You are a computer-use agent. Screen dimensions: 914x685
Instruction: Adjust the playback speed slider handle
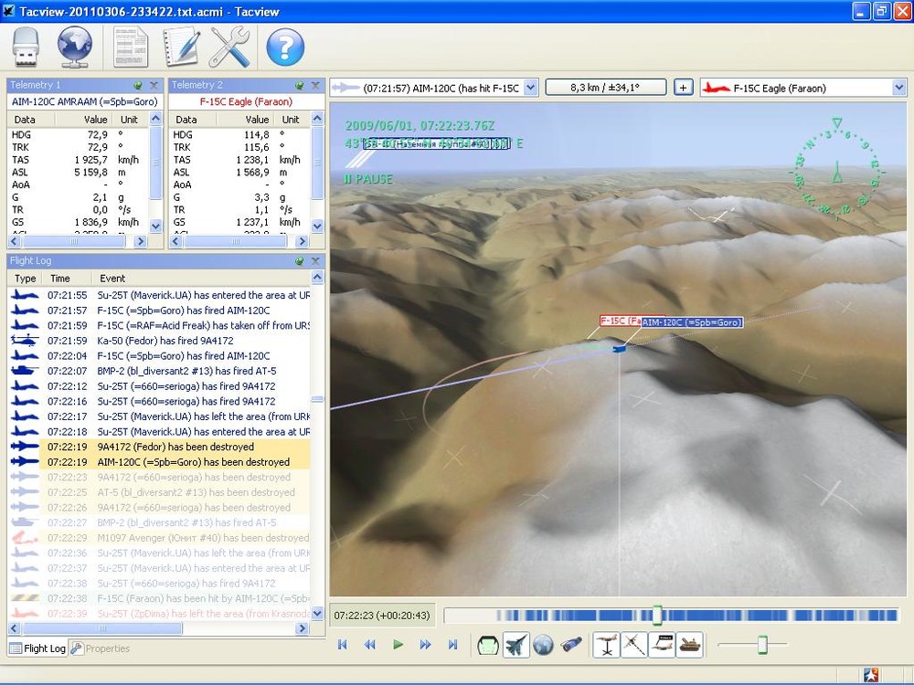[x=762, y=645]
